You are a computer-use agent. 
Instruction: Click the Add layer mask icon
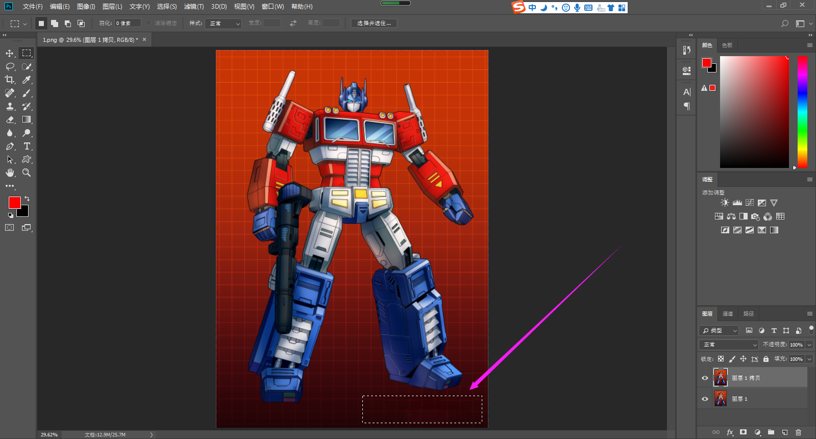744,432
